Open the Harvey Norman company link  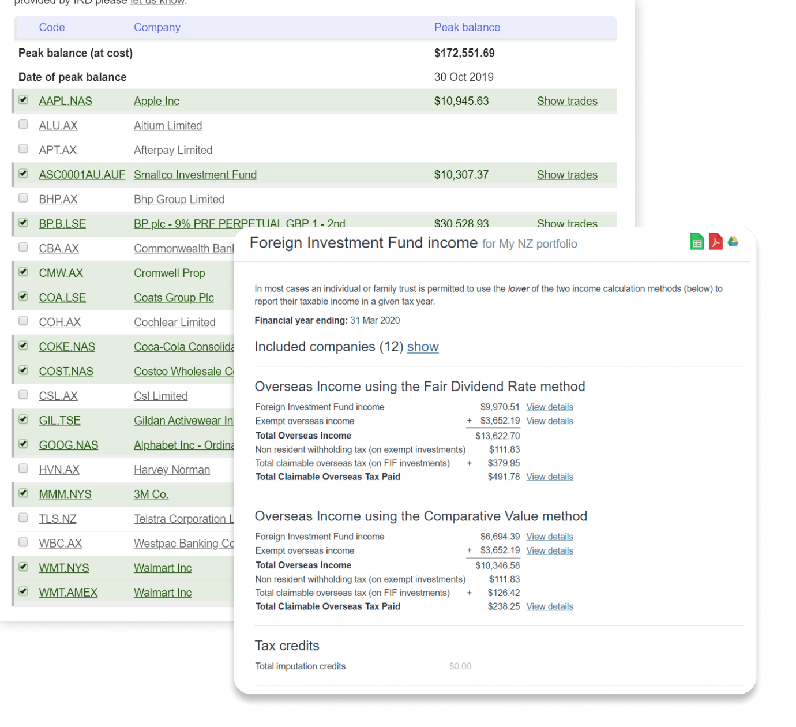pos(172,470)
